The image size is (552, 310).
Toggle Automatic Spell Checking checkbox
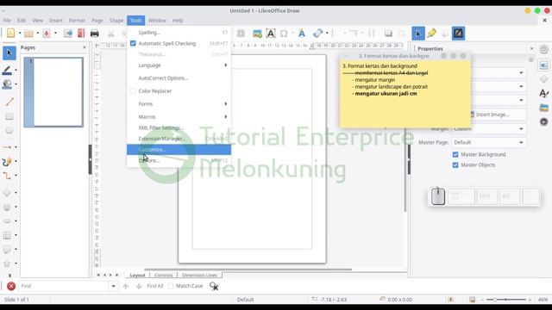133,43
